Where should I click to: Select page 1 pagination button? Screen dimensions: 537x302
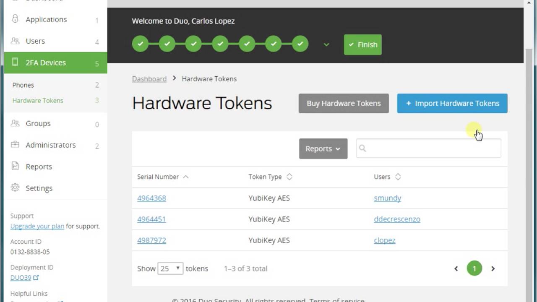pyautogui.click(x=474, y=268)
